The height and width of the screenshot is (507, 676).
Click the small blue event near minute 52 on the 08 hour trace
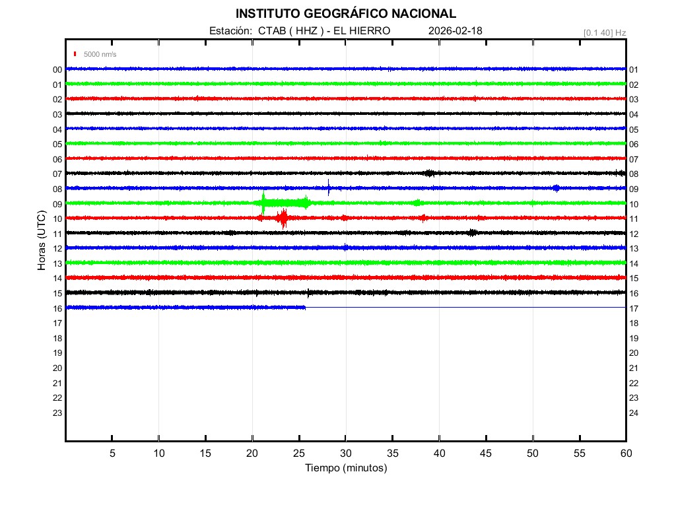click(556, 188)
